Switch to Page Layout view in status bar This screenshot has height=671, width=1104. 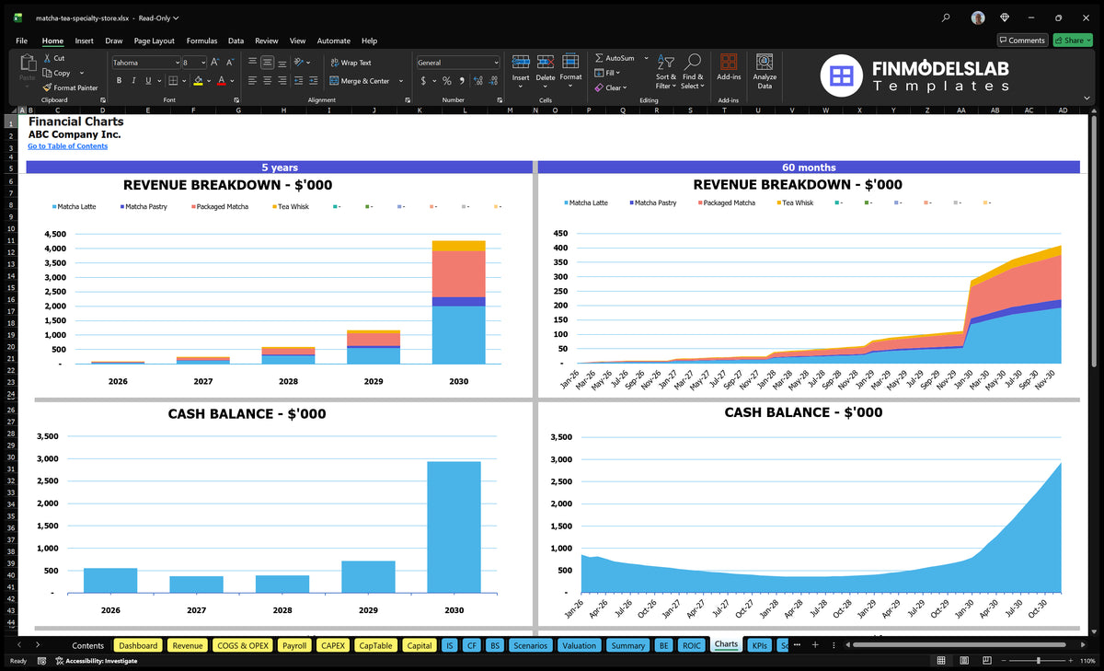coord(962,661)
